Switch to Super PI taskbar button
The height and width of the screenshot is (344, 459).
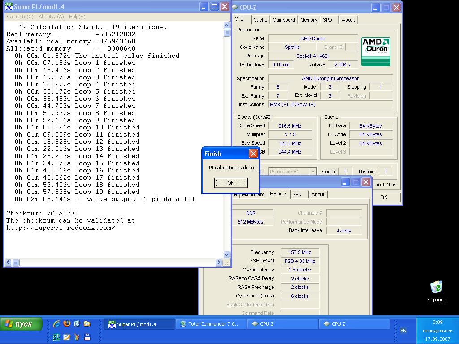pyautogui.click(x=139, y=324)
